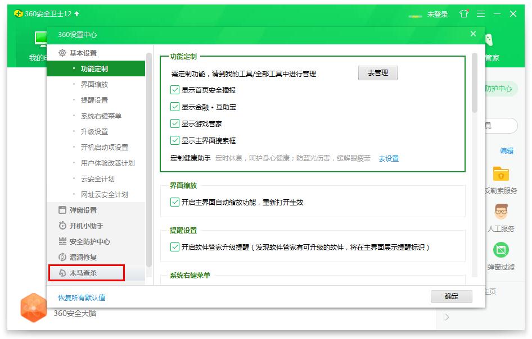The height and width of the screenshot is (339, 532).
Task: Click the 我的电脑 monitor icon
Action: pos(40,38)
